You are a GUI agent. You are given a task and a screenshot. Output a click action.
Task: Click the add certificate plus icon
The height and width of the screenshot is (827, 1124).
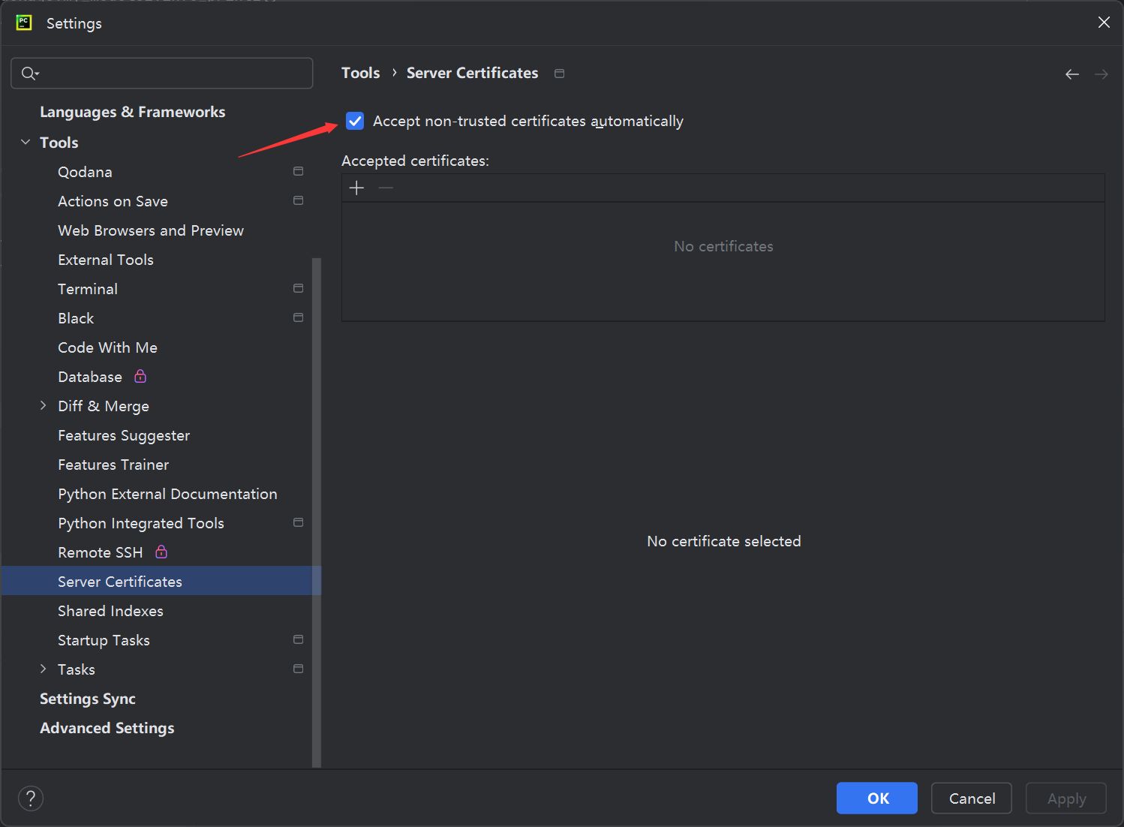coord(357,188)
